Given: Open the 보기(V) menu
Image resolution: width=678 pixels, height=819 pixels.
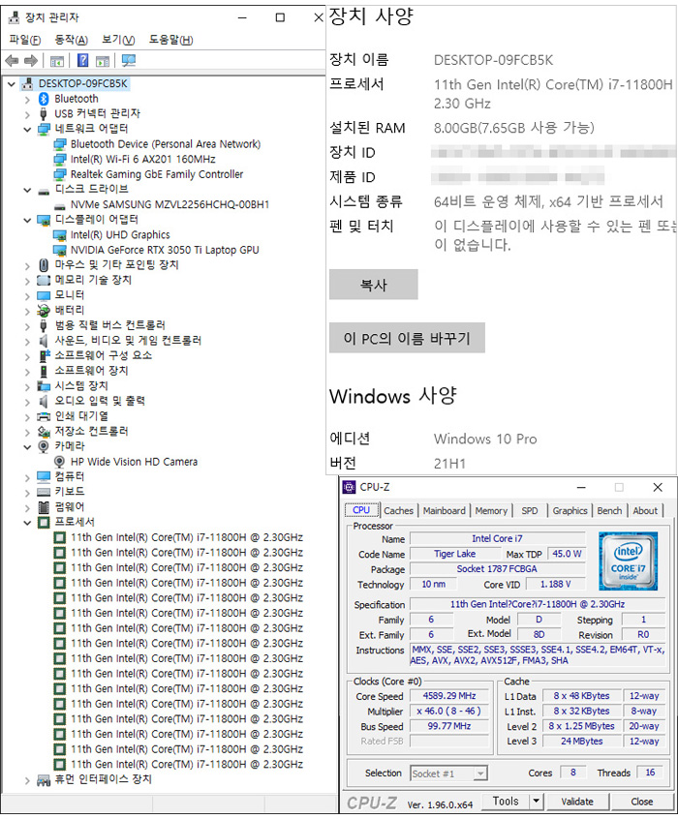Looking at the screenshot, I should [118, 40].
